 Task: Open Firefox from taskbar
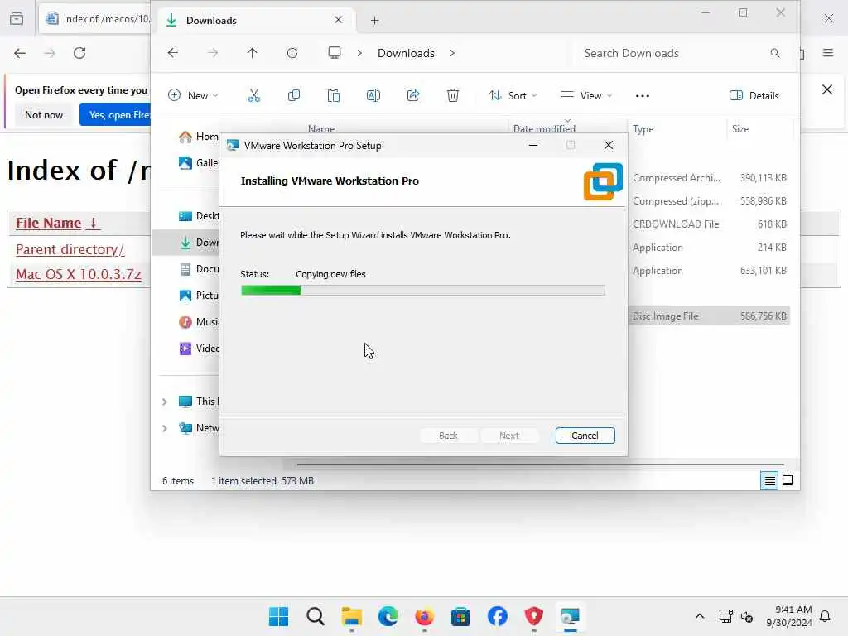(x=425, y=616)
